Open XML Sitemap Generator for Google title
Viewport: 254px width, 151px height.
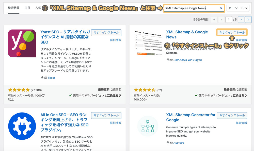(190, 117)
